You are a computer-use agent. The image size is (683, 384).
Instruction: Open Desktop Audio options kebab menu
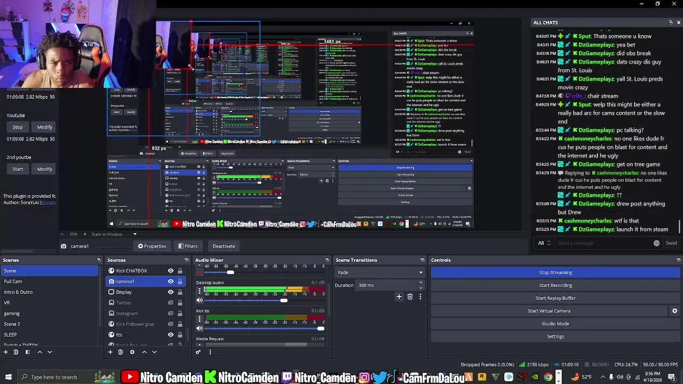pyautogui.click(x=200, y=291)
